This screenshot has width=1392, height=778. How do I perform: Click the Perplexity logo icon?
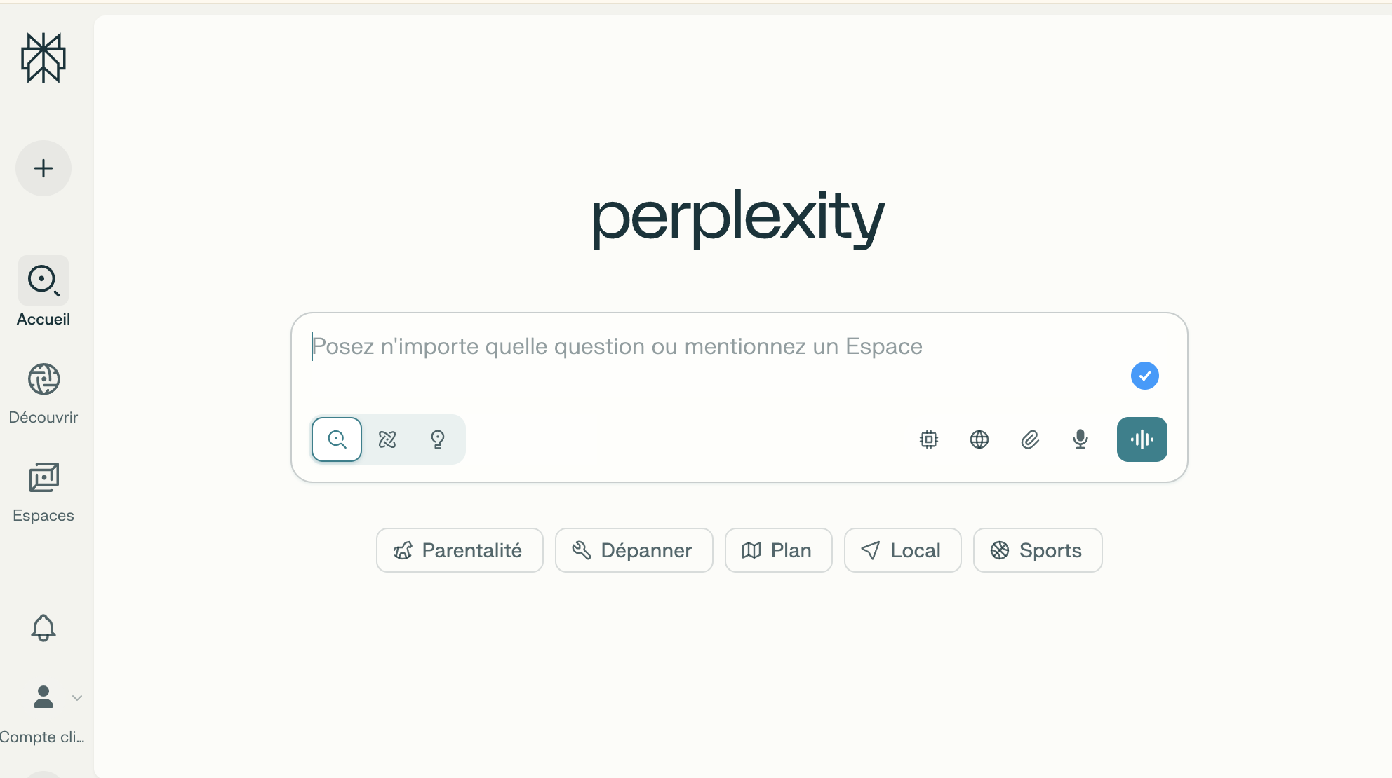43,58
